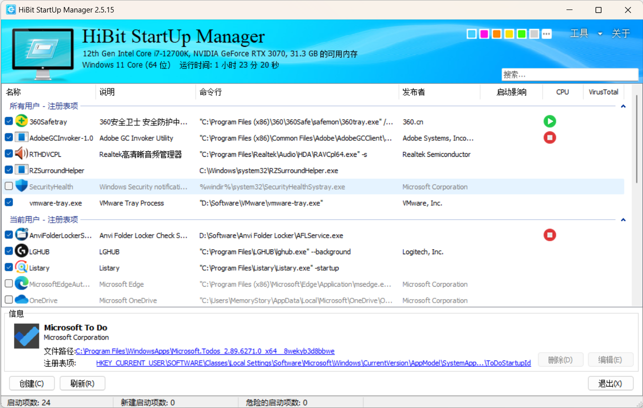Uncheck the RZSurroundHelper checkbox

click(9, 170)
